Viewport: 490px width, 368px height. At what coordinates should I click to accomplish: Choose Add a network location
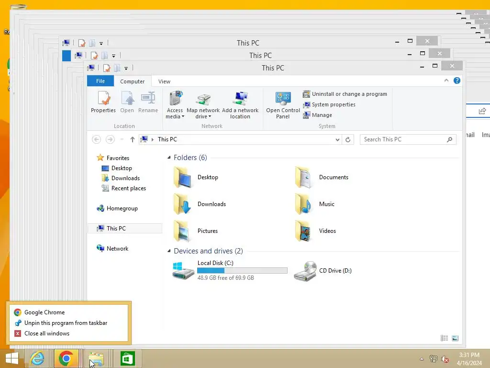(240, 105)
